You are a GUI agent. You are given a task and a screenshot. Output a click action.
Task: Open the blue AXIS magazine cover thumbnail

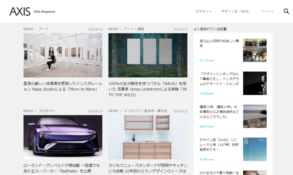pyautogui.click(x=255, y=149)
